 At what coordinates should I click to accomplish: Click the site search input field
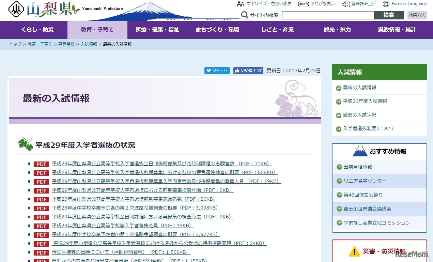tap(328, 15)
